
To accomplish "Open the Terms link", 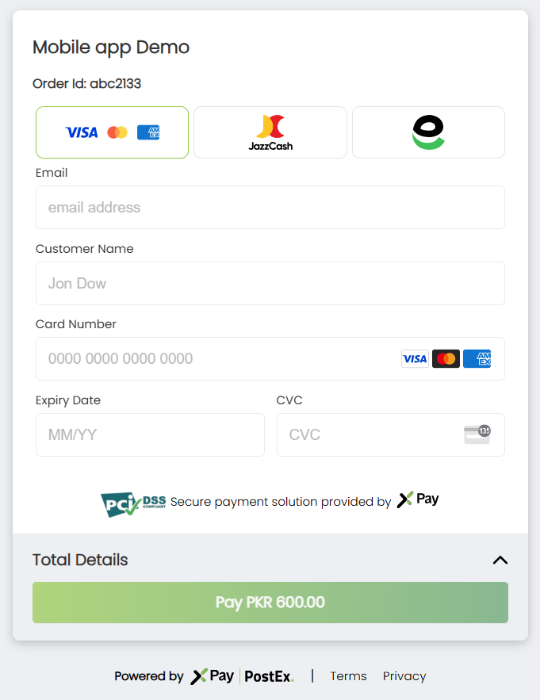I will tap(348, 676).
